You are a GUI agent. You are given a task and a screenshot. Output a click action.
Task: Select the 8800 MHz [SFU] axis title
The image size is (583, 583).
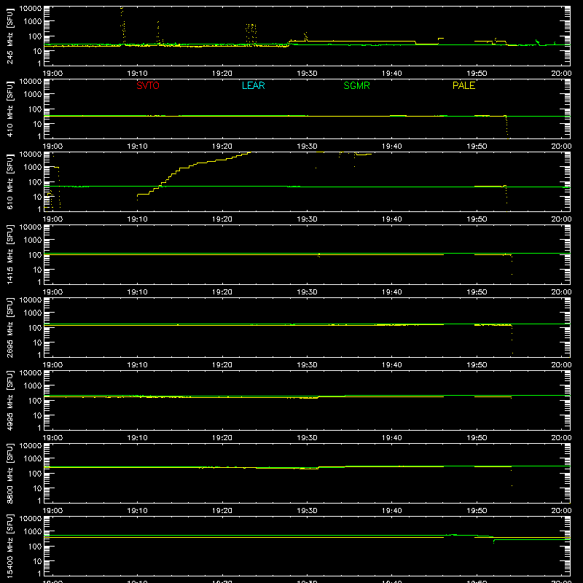pos(10,473)
